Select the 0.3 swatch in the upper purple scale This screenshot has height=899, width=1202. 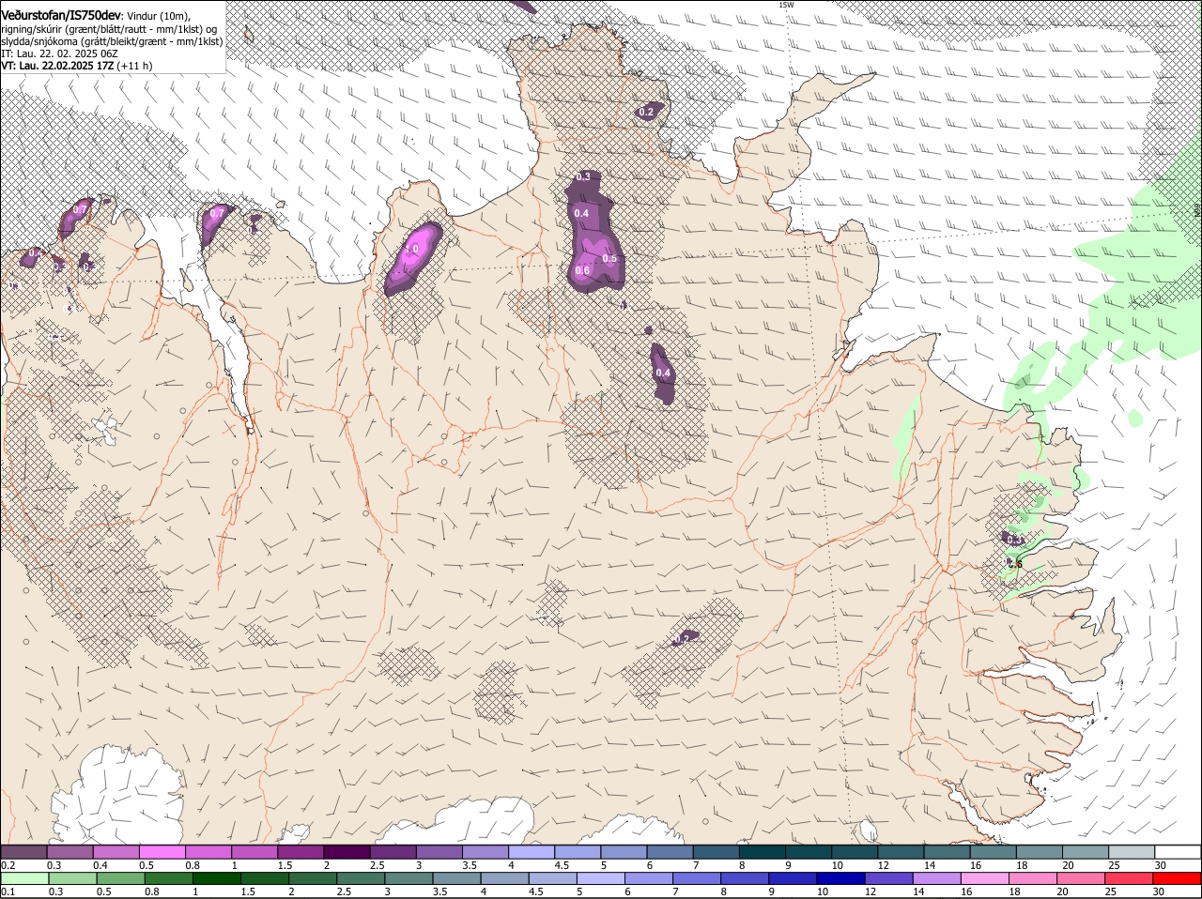coord(70,851)
